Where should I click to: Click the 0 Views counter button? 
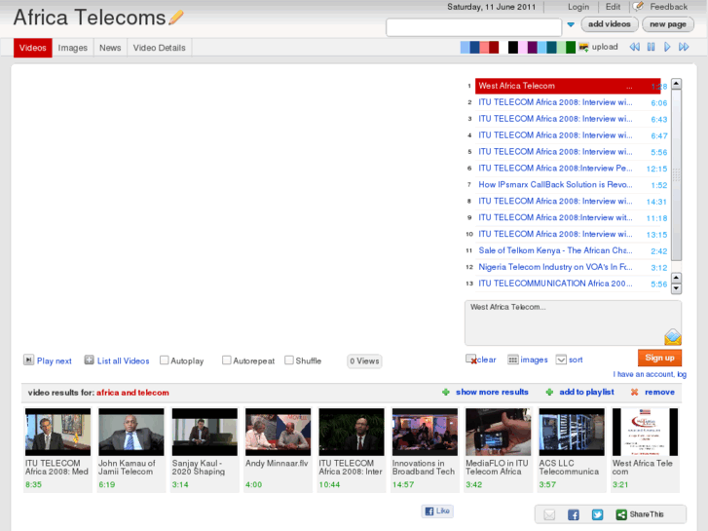click(x=364, y=361)
